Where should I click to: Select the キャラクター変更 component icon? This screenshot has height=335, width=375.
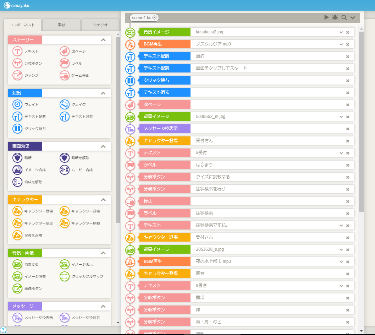[17, 223]
